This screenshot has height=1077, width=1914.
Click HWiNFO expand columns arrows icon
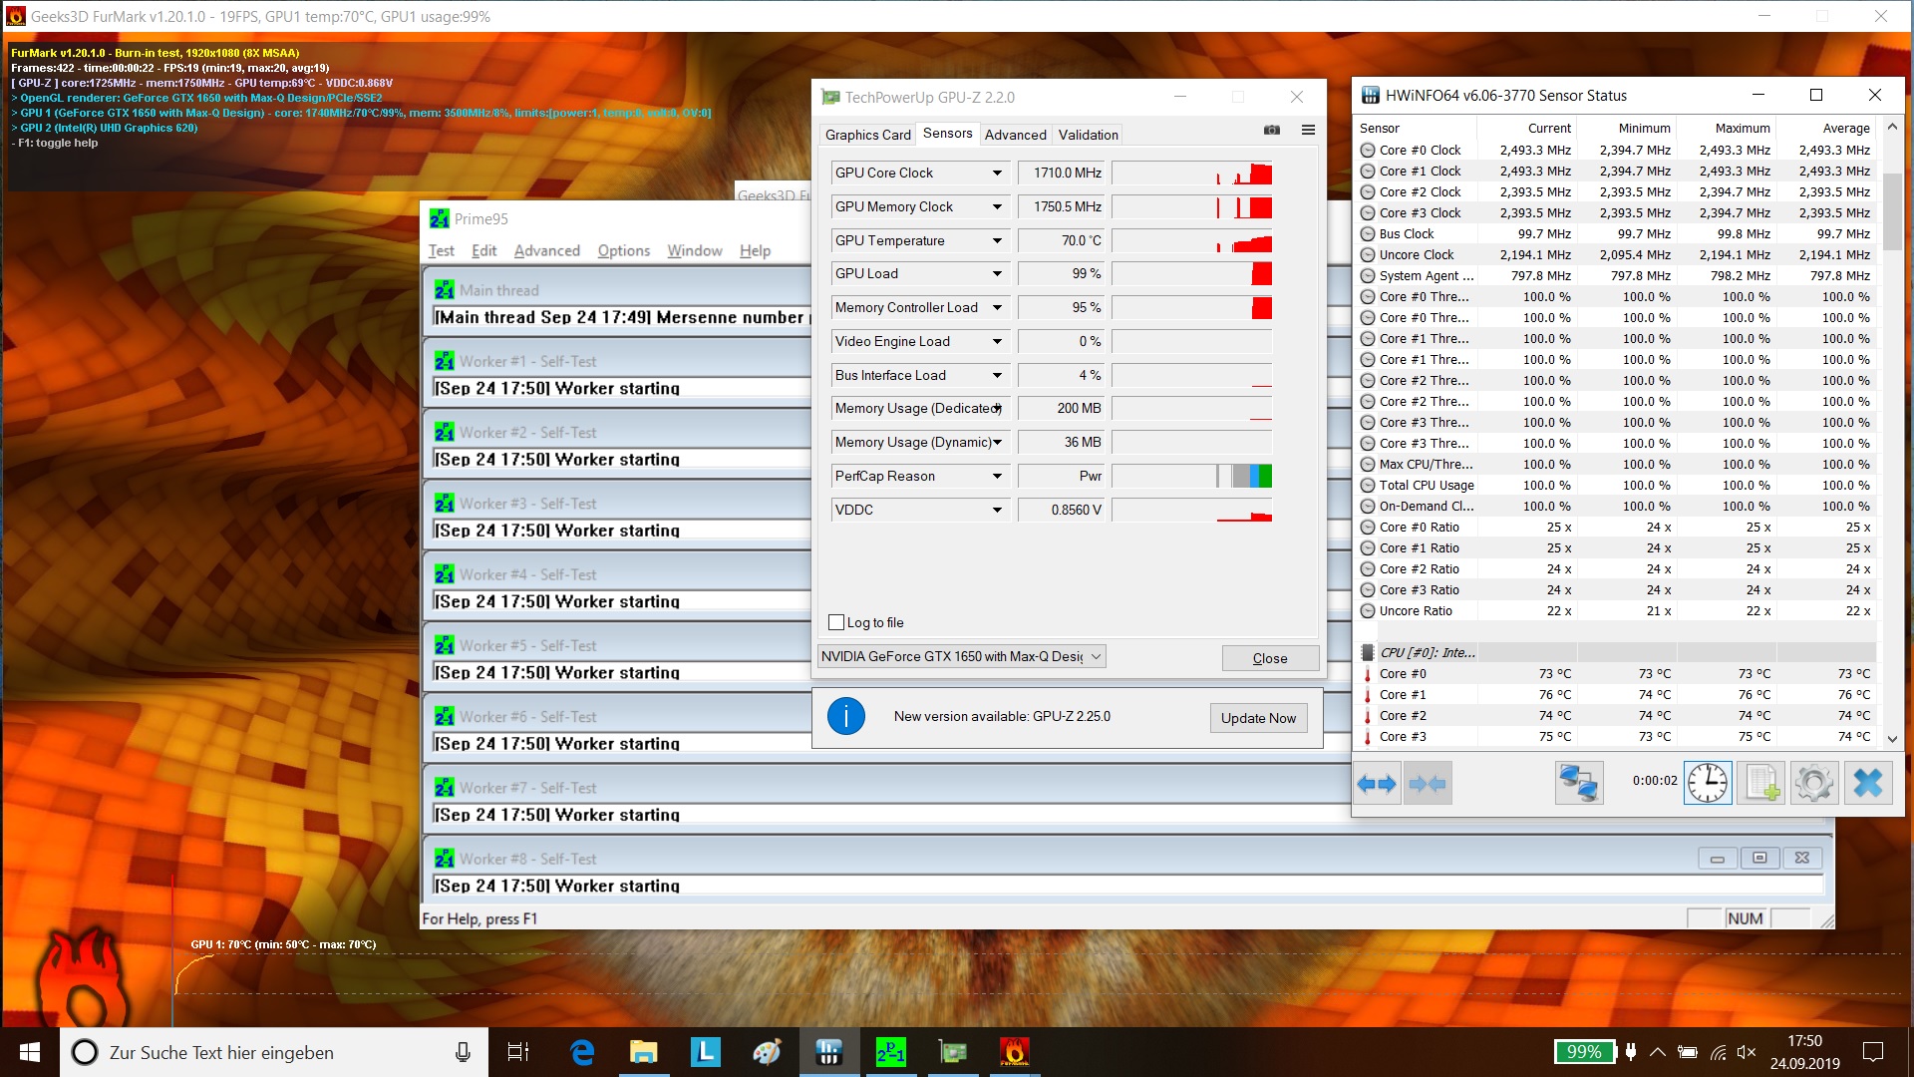(1377, 784)
